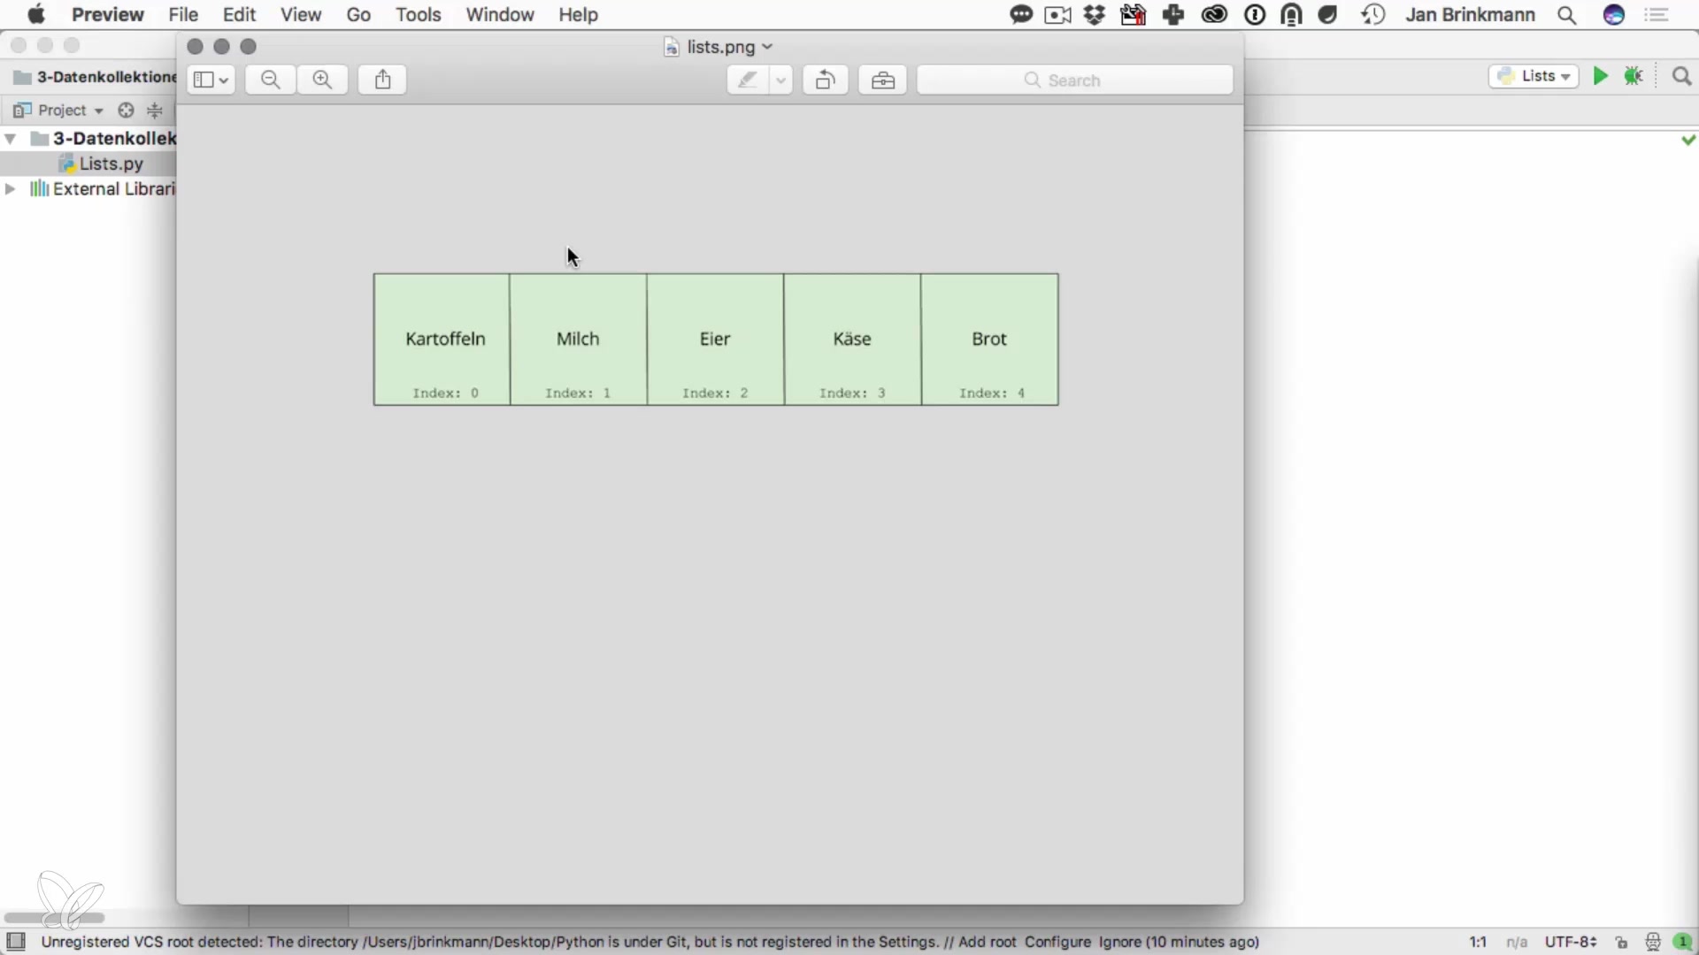1699x955 pixels.
Task: Click the green Debug bug icon
Action: [1634, 76]
